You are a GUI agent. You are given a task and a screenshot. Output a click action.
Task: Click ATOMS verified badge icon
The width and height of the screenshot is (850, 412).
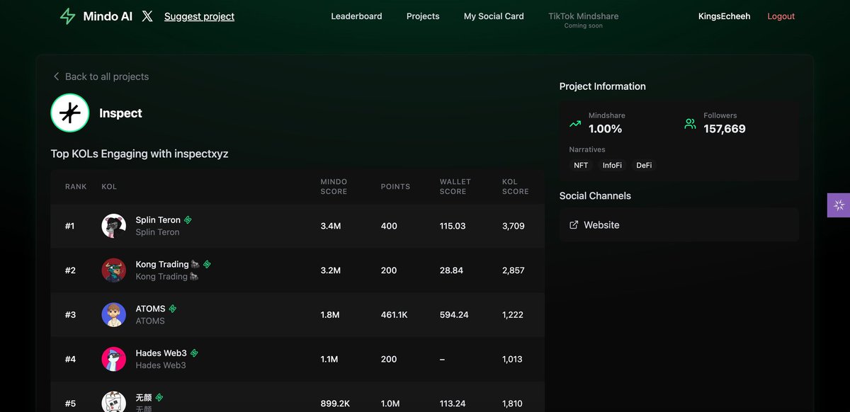pyautogui.click(x=172, y=309)
